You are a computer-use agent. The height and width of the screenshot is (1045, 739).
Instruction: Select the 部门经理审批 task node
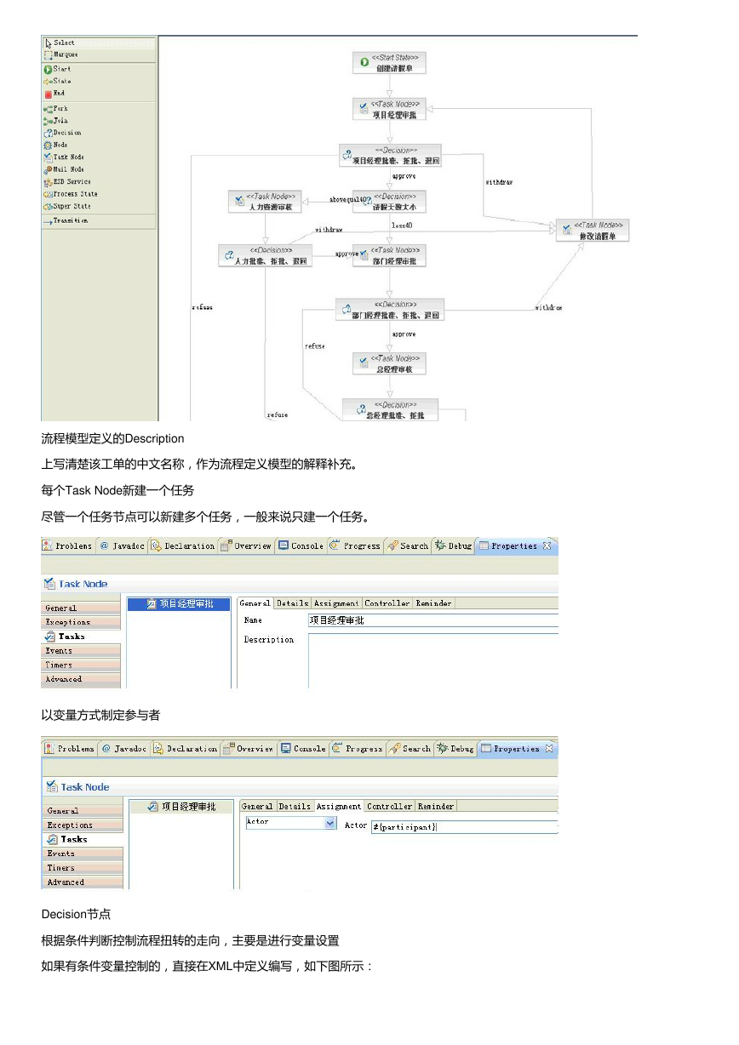[x=389, y=255]
